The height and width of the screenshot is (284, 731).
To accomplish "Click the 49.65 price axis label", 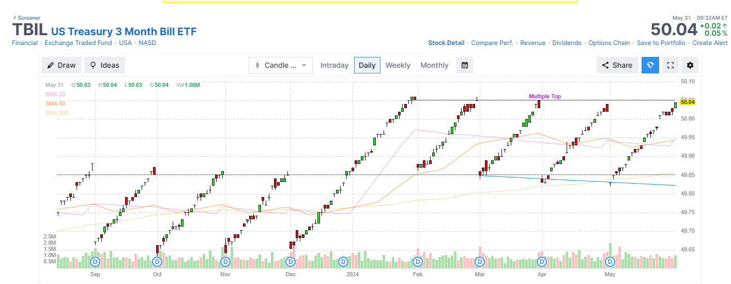I will click(688, 250).
